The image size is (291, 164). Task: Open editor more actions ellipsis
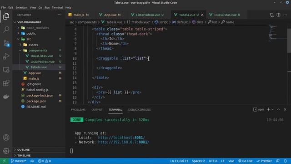pyautogui.click(x=285, y=15)
